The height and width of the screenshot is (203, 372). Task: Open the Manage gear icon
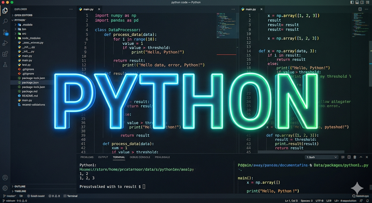point(5,188)
